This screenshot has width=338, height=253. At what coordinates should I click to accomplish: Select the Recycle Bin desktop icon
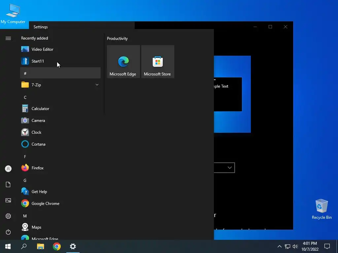click(321, 209)
